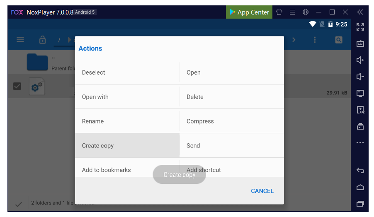Click the no-SIM signal status icon
The image size is (374, 217).
pos(322,24)
